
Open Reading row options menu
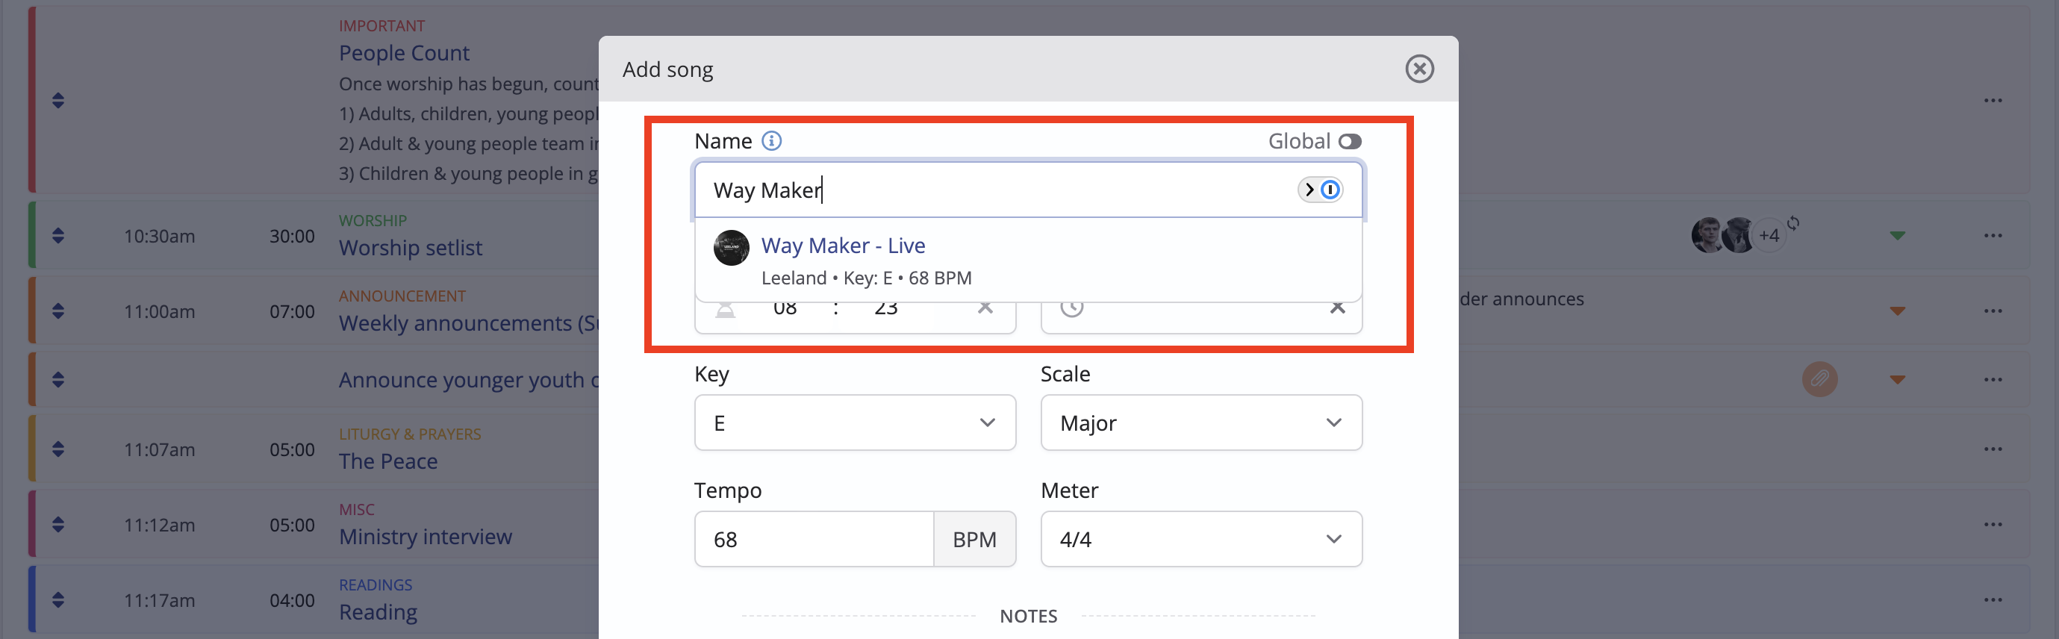[x=1993, y=600]
